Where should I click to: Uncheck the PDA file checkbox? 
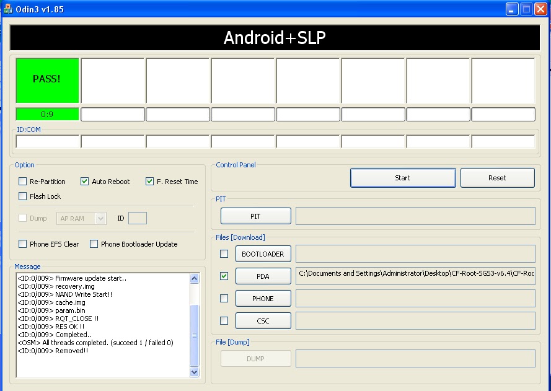tap(224, 276)
